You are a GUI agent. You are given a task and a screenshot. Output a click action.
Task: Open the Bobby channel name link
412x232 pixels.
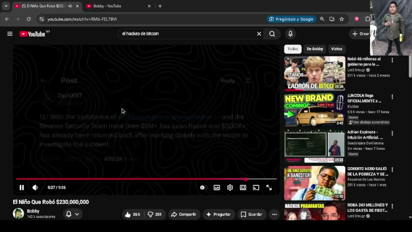click(x=33, y=211)
